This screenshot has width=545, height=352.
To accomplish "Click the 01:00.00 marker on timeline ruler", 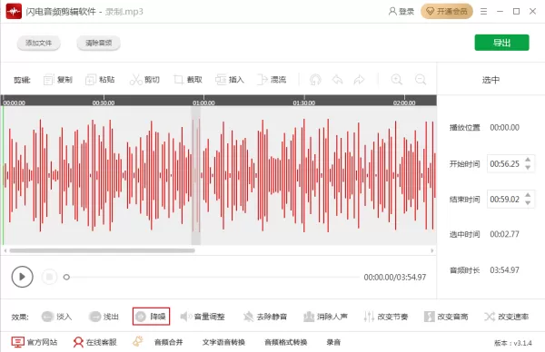I will tap(203, 103).
